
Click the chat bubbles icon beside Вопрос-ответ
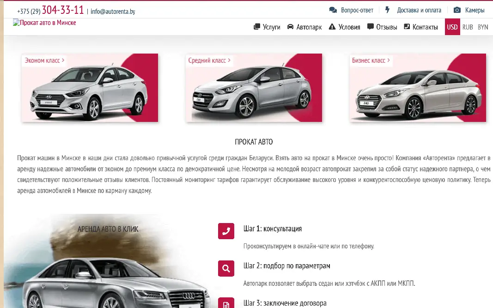pos(333,10)
